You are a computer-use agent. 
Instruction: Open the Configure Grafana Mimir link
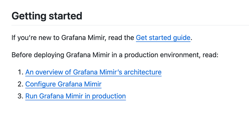tap(63, 84)
